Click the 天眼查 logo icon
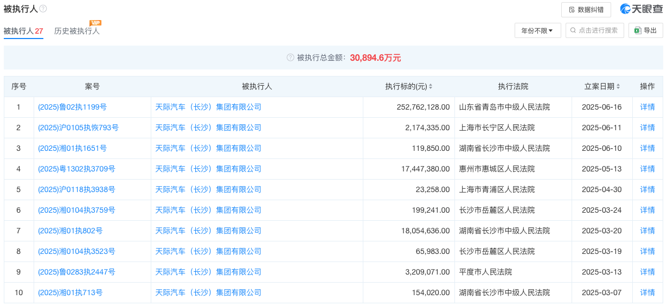This screenshot has height=306, width=667. pyautogui.click(x=626, y=9)
